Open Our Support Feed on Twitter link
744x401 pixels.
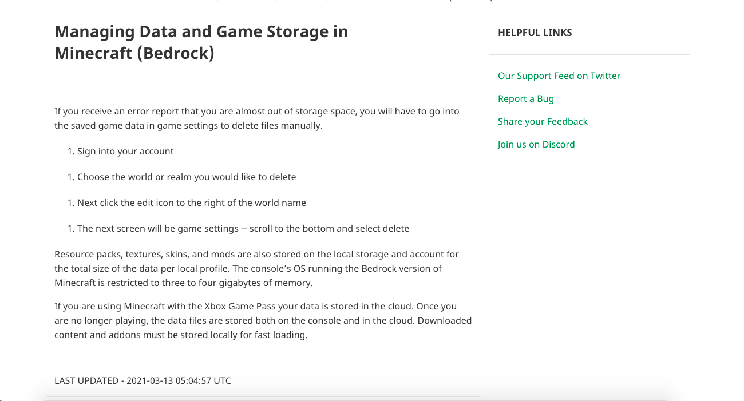559,76
